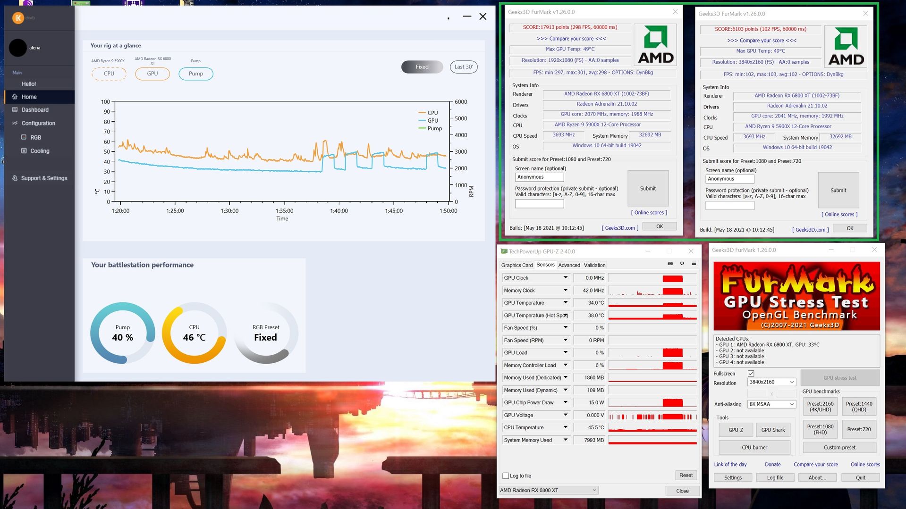906x509 pixels.
Task: Click the GPU-Z refresh icon
Action: click(x=682, y=264)
